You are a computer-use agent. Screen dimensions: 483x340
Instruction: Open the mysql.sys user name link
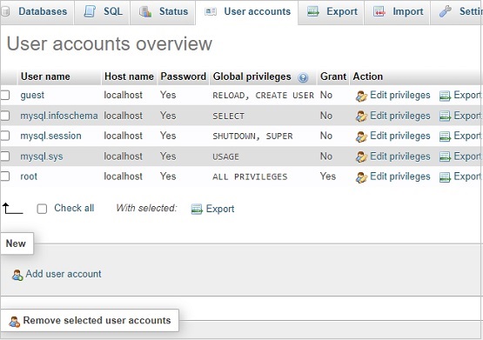coord(42,157)
